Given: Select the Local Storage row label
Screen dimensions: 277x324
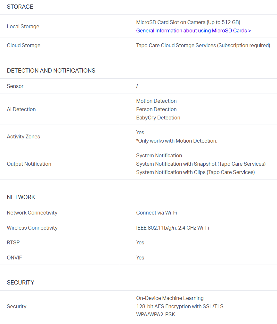Looking at the screenshot, I should 23,26.
